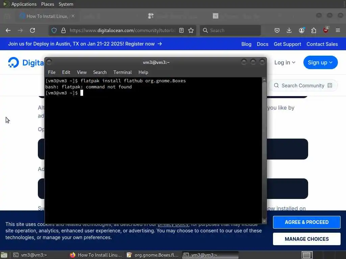Open the Docs link
The height and width of the screenshot is (259, 346).
[262, 44]
